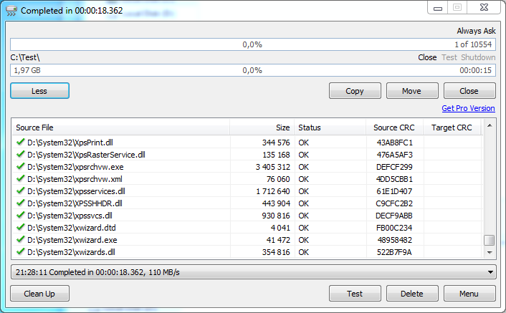Select row D:\System32\xpsrchvw.exe
This screenshot has width=506, height=313.
point(247,167)
